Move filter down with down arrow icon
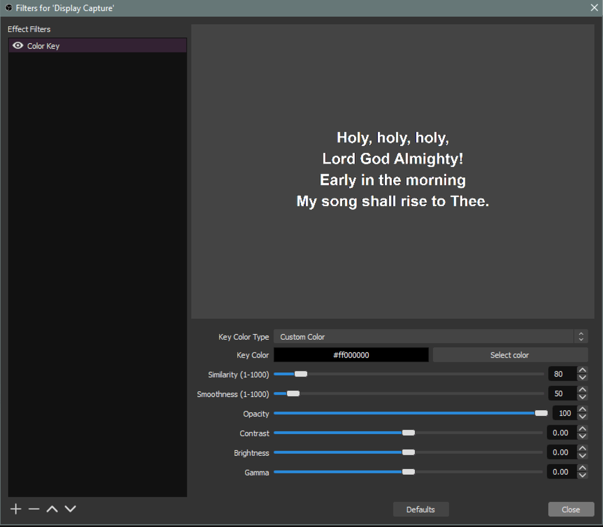 click(x=70, y=509)
